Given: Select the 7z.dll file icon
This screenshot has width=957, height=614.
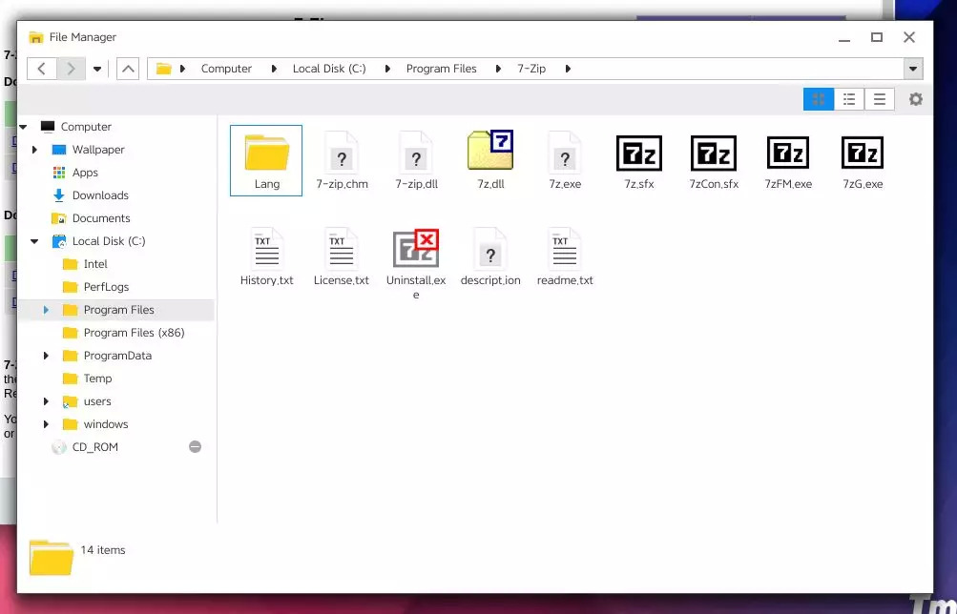Looking at the screenshot, I should click(x=490, y=153).
